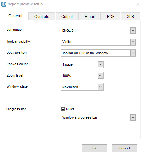Toggle the Quiet checkbox

pyautogui.click(x=63, y=109)
